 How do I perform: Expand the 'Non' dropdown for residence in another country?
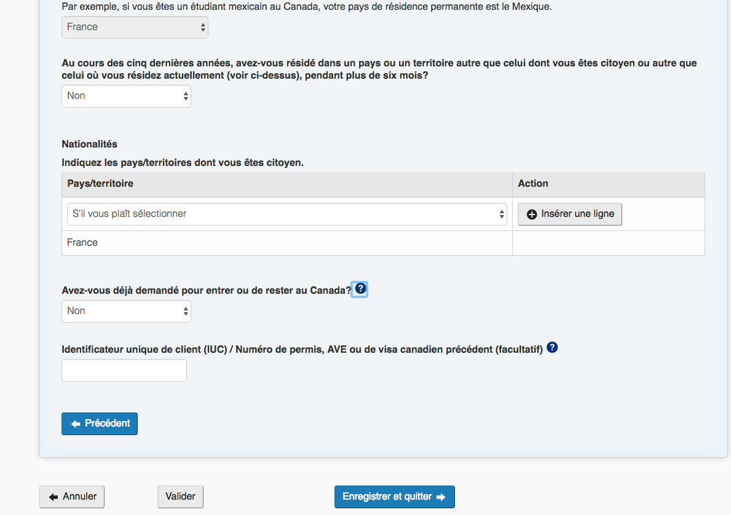coord(126,96)
